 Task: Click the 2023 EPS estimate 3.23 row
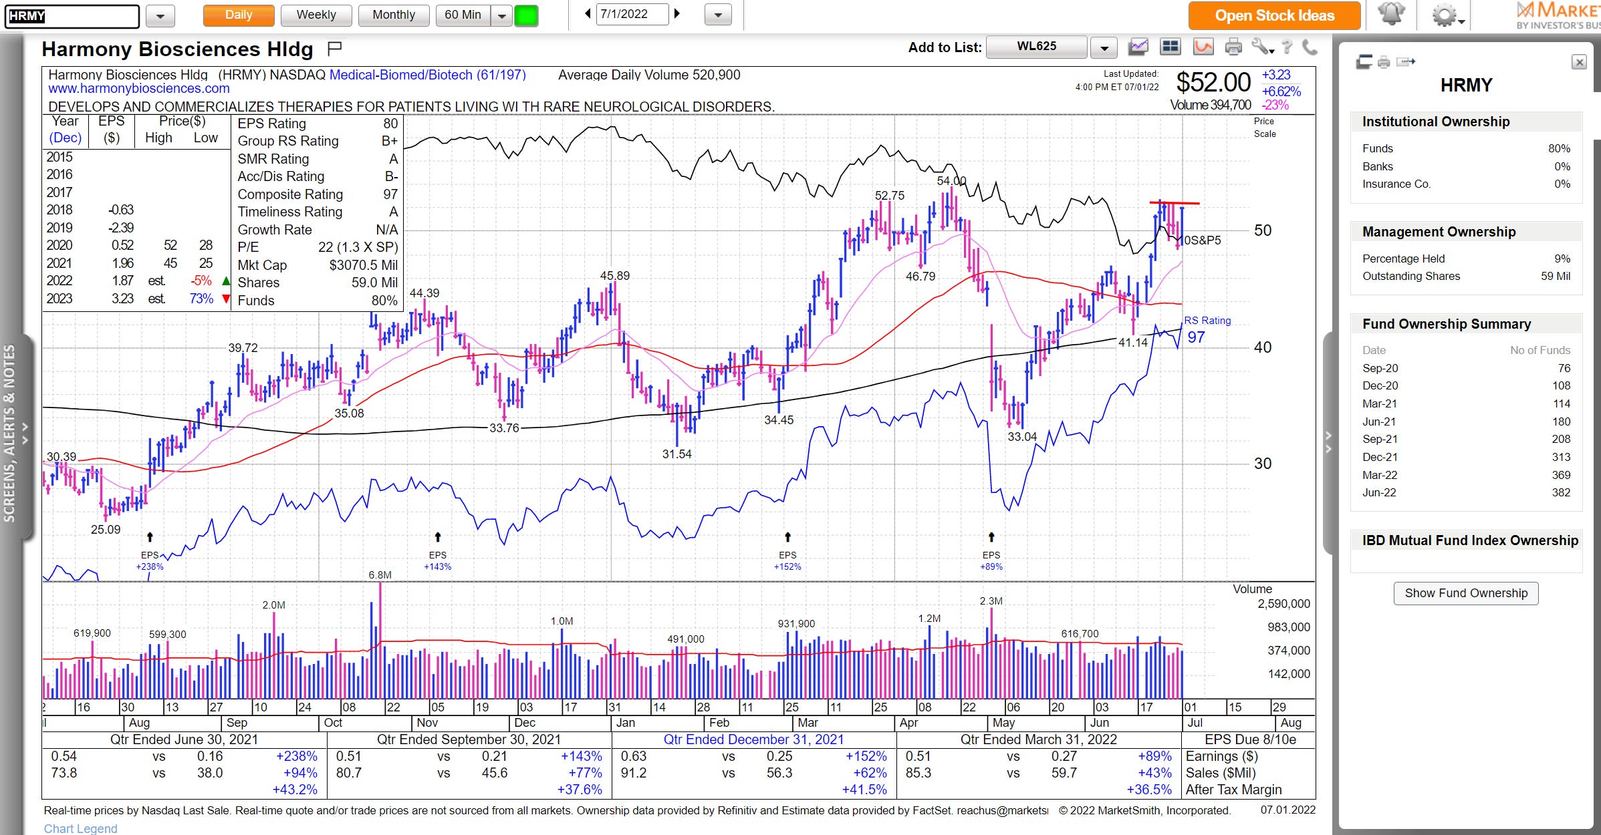[138, 299]
